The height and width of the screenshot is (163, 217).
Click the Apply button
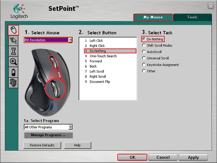tap(193, 157)
